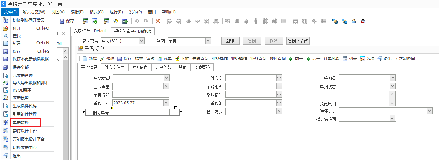The image size is (439, 160).
Task: Open the 运行(R) menu
Action: pyautogui.click(x=116, y=12)
